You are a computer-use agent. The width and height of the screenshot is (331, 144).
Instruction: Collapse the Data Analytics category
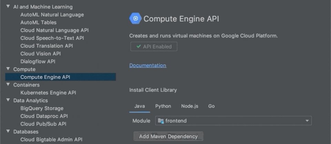(8, 100)
